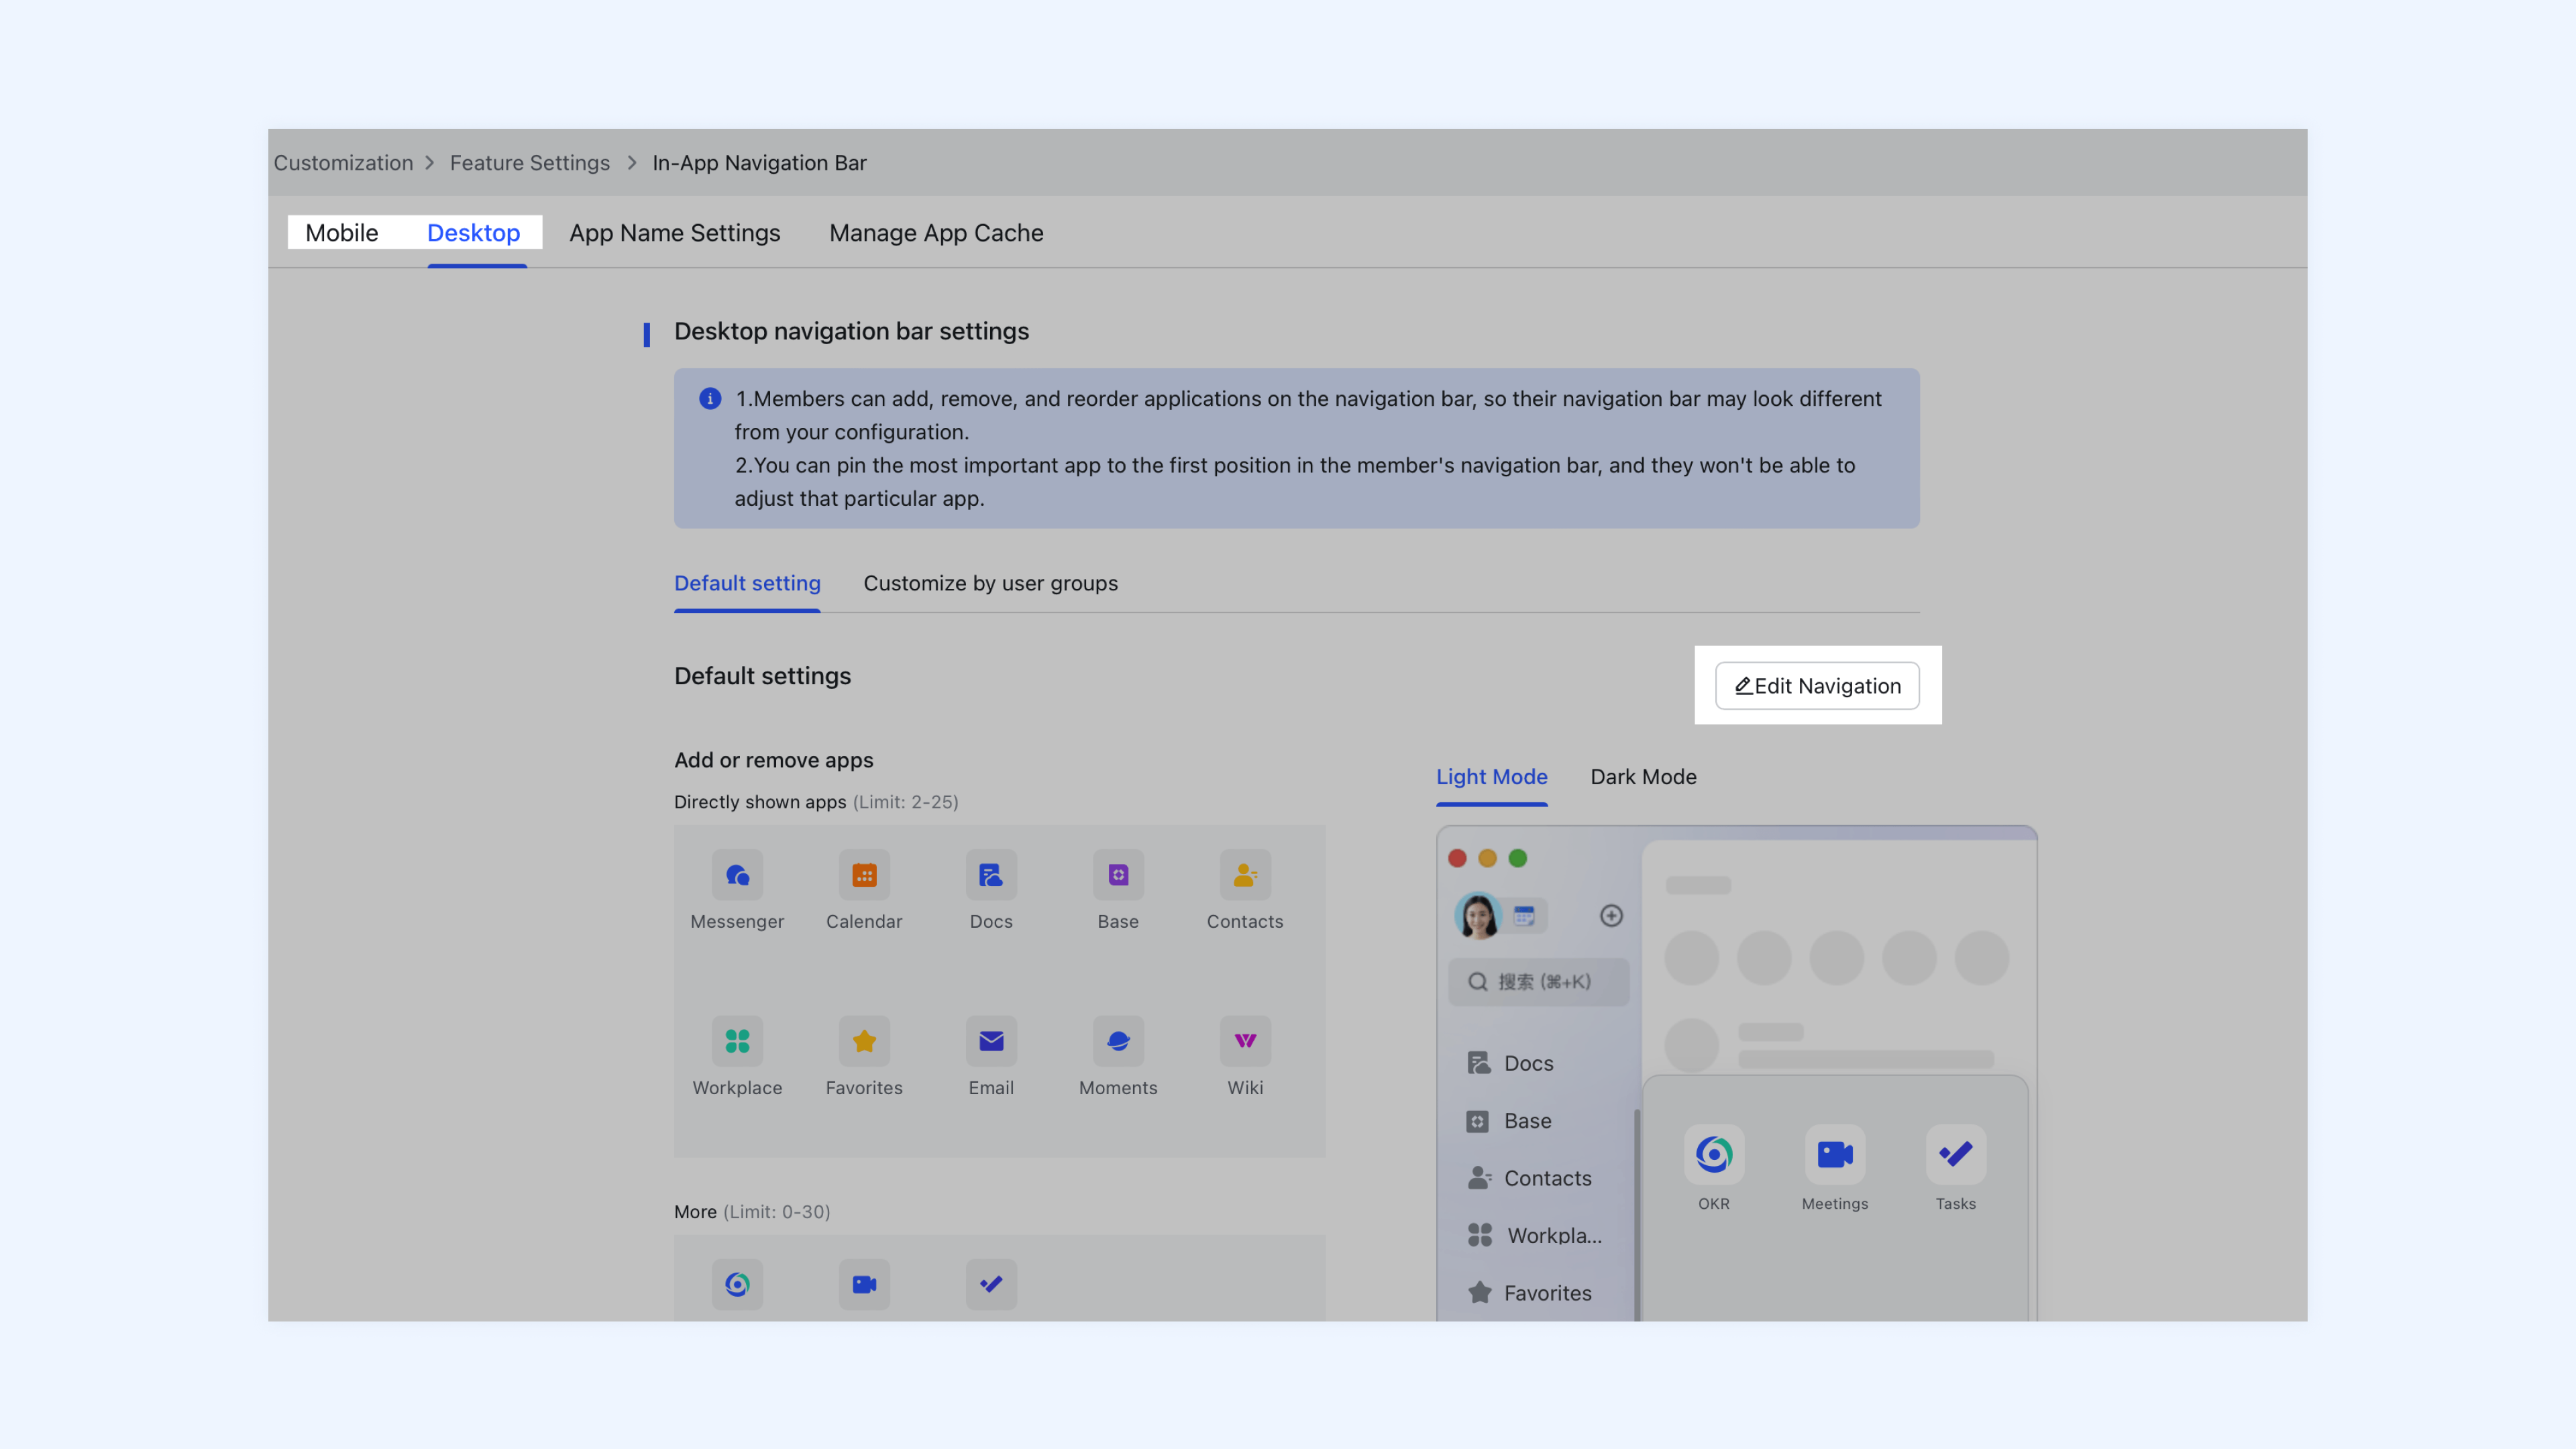Click the blue info icon in the notice box
Image resolution: width=2576 pixels, height=1449 pixels.
pos(710,398)
